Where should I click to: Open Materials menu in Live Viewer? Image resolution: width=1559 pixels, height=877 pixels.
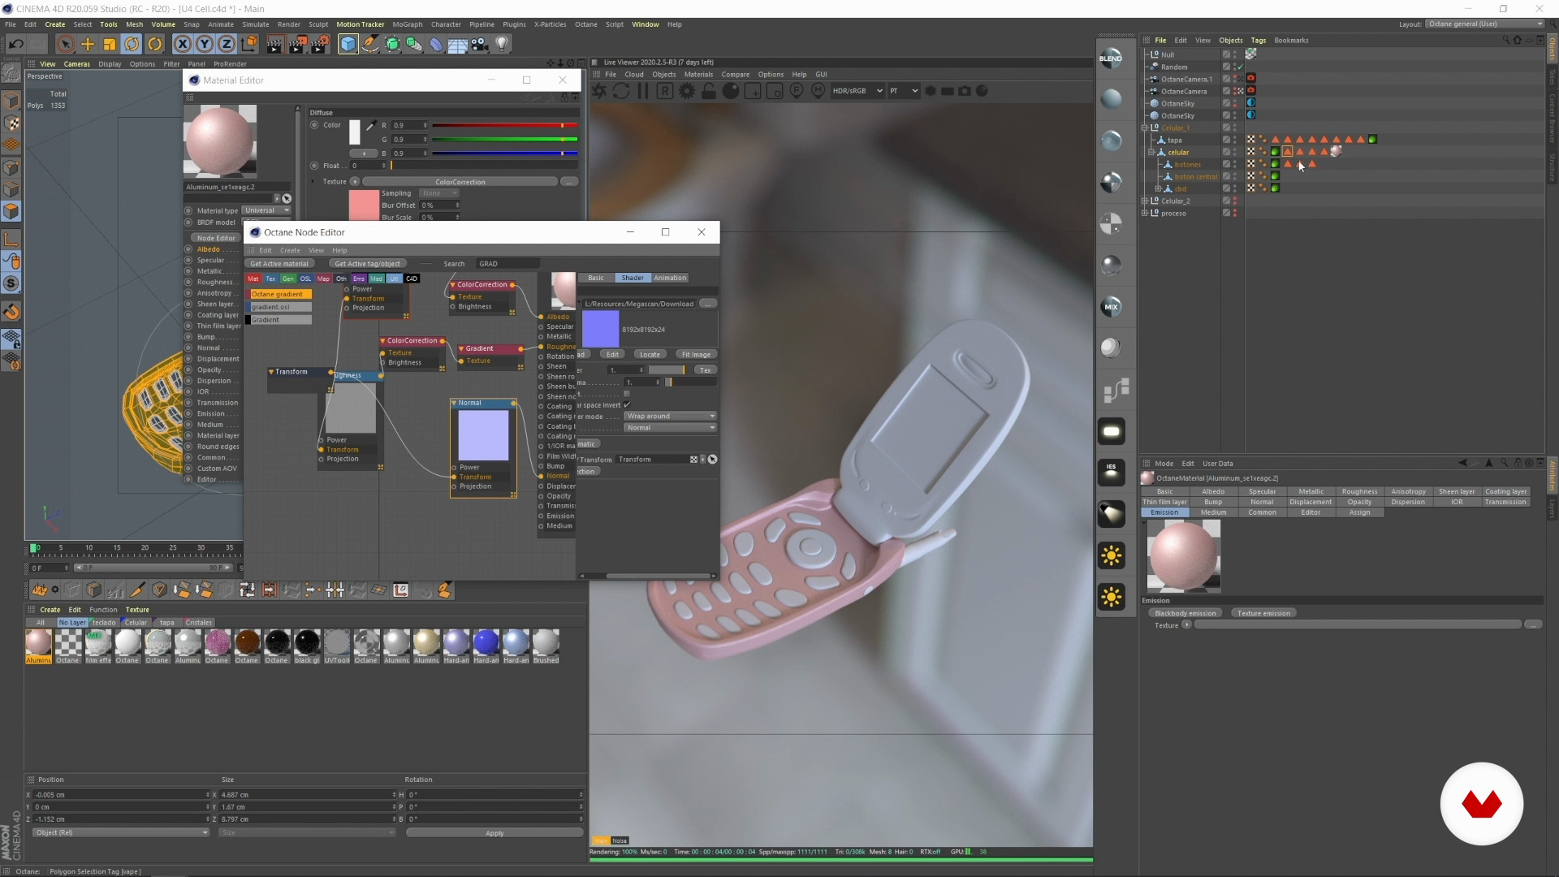tap(698, 74)
